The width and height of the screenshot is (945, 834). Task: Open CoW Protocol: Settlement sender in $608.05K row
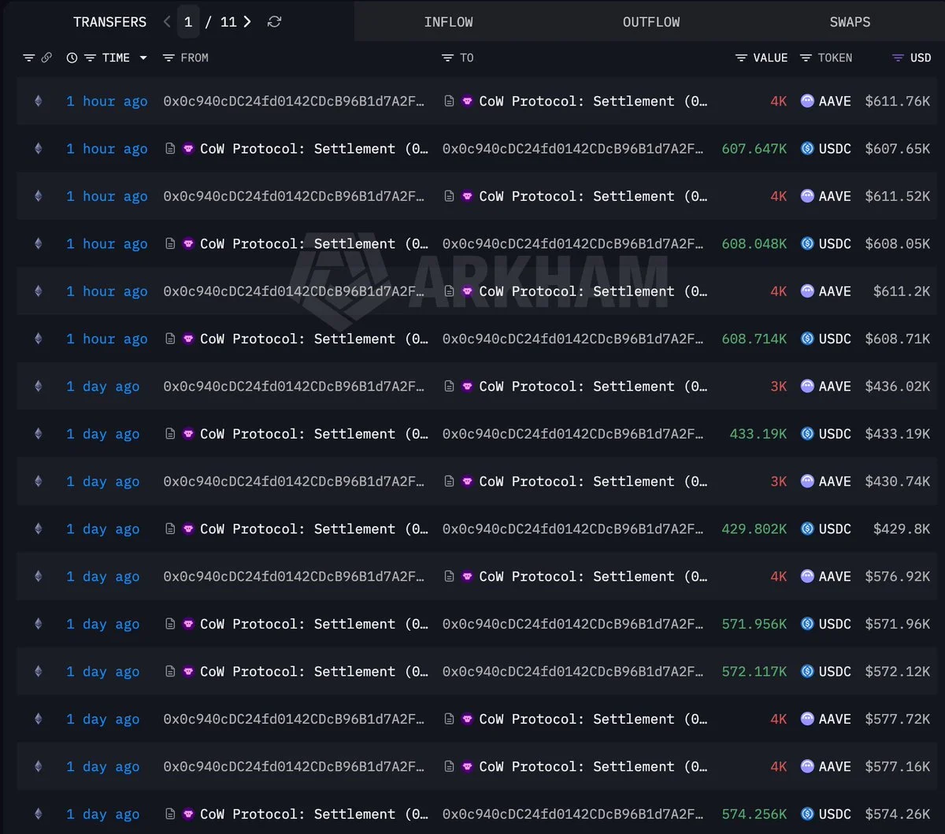pyautogui.click(x=314, y=243)
